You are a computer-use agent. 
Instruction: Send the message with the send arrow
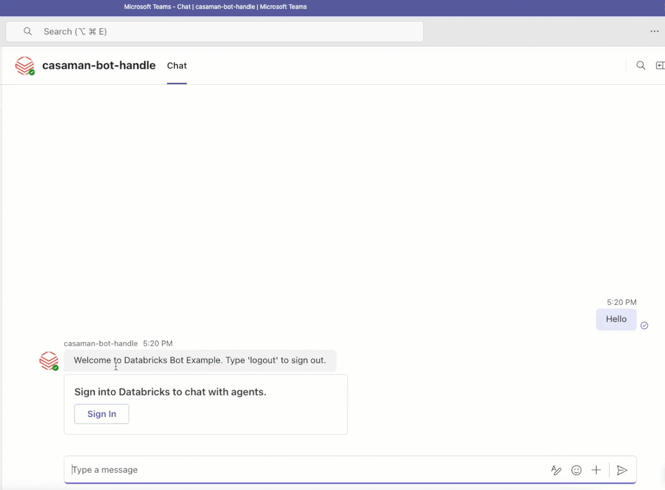click(623, 470)
